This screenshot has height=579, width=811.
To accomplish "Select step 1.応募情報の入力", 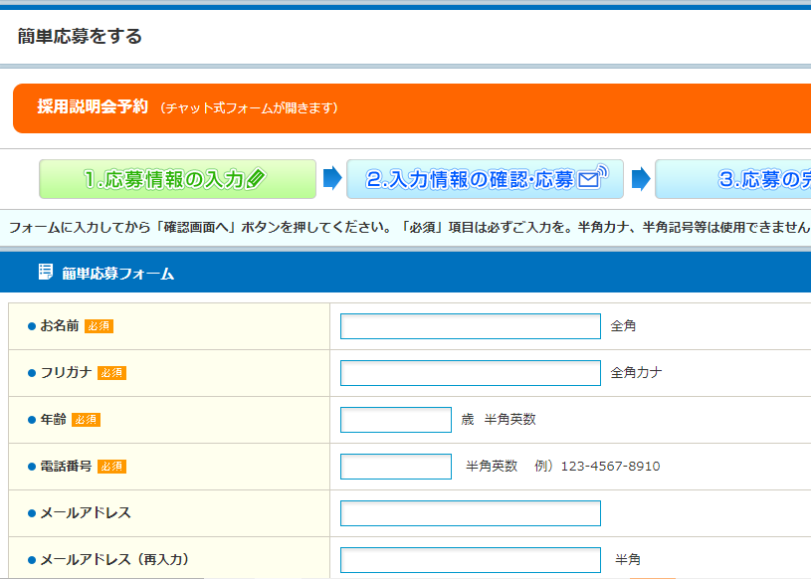I will 177,180.
